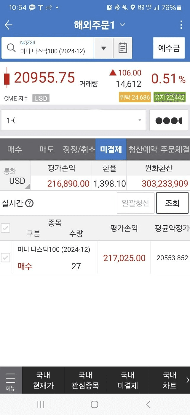Screen dimensions: 190x415
Task: Tap the account password input field
Action: click(x=169, y=120)
